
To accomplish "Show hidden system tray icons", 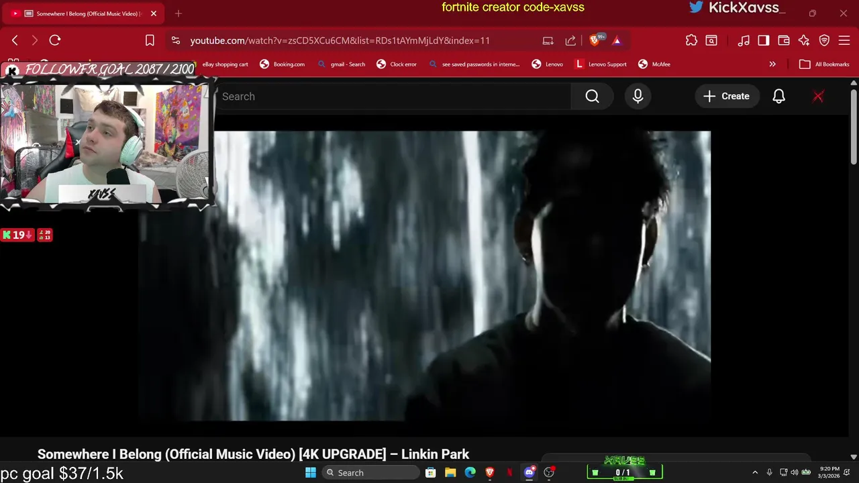I will click(755, 472).
